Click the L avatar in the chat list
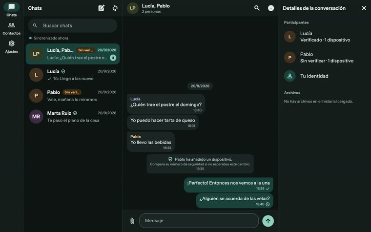 (x=36, y=75)
